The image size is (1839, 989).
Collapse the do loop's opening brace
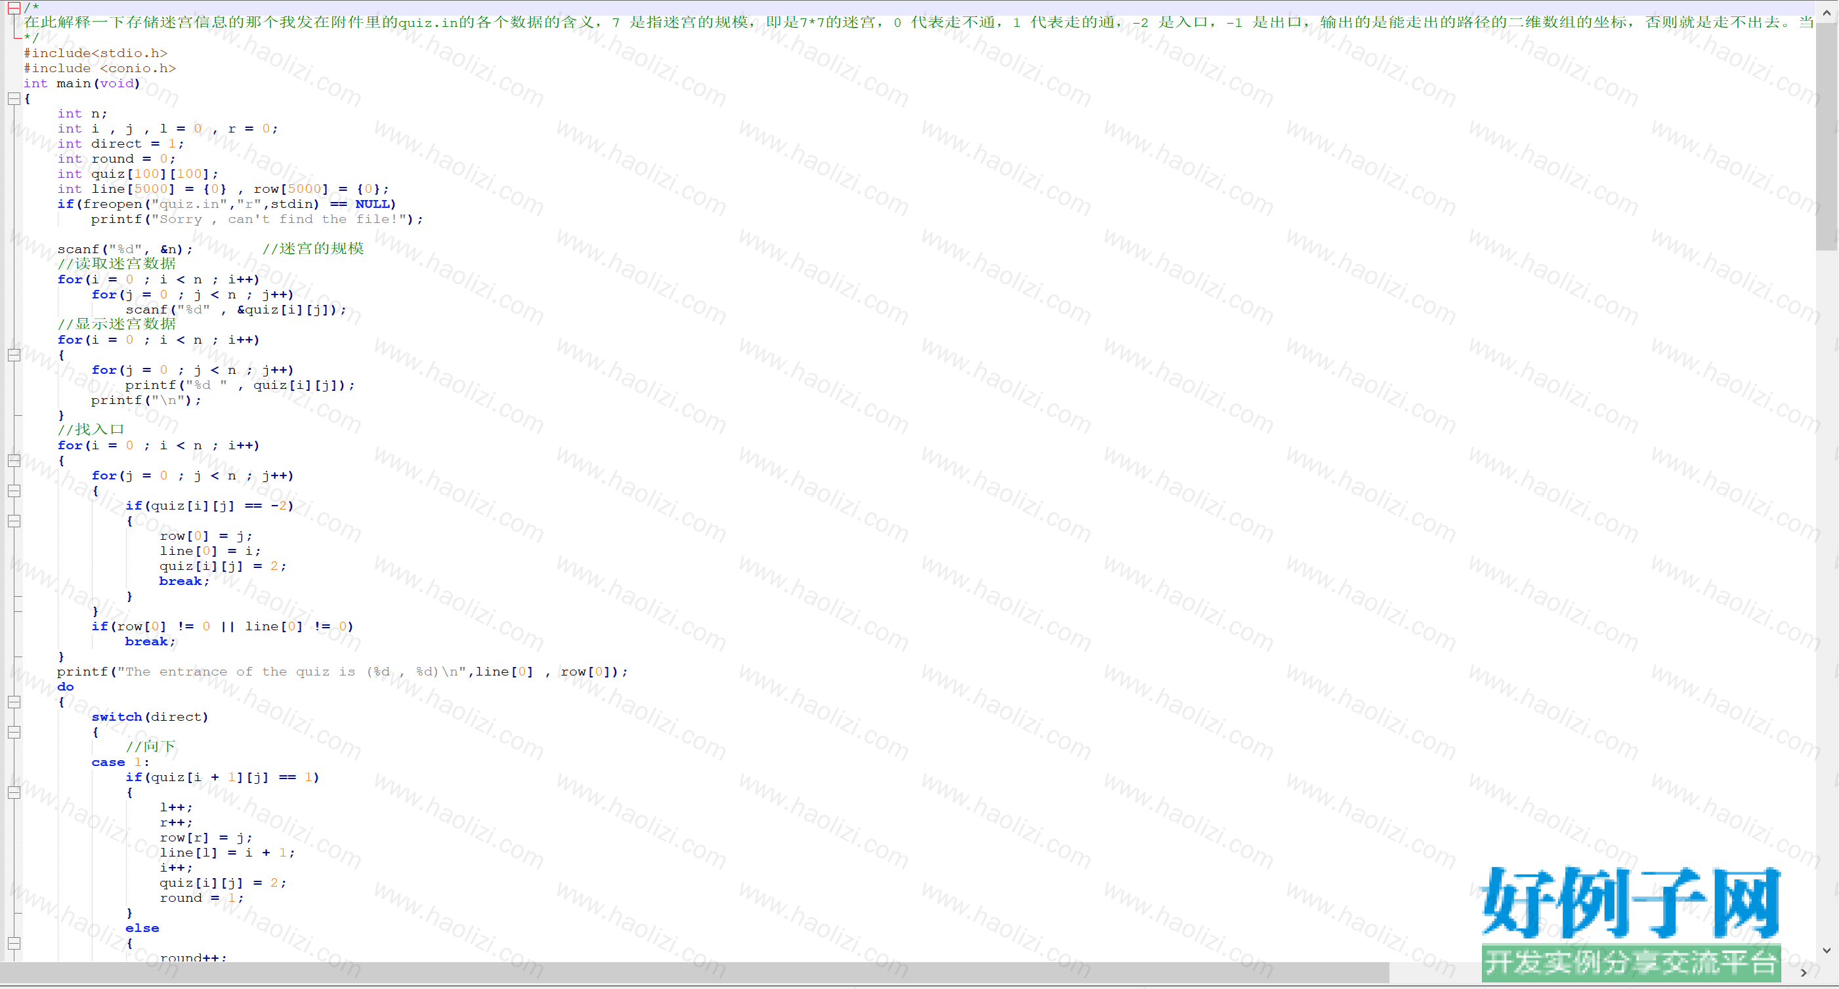point(14,702)
